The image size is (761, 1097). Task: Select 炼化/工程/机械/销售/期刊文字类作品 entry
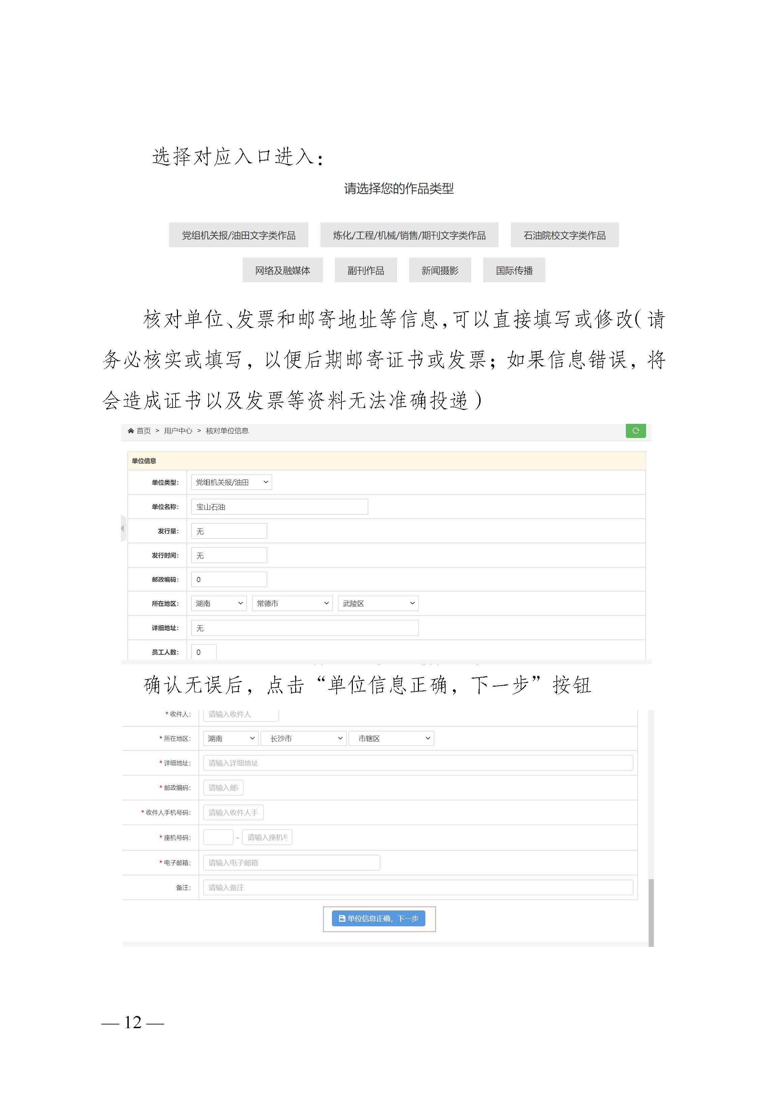pos(409,235)
